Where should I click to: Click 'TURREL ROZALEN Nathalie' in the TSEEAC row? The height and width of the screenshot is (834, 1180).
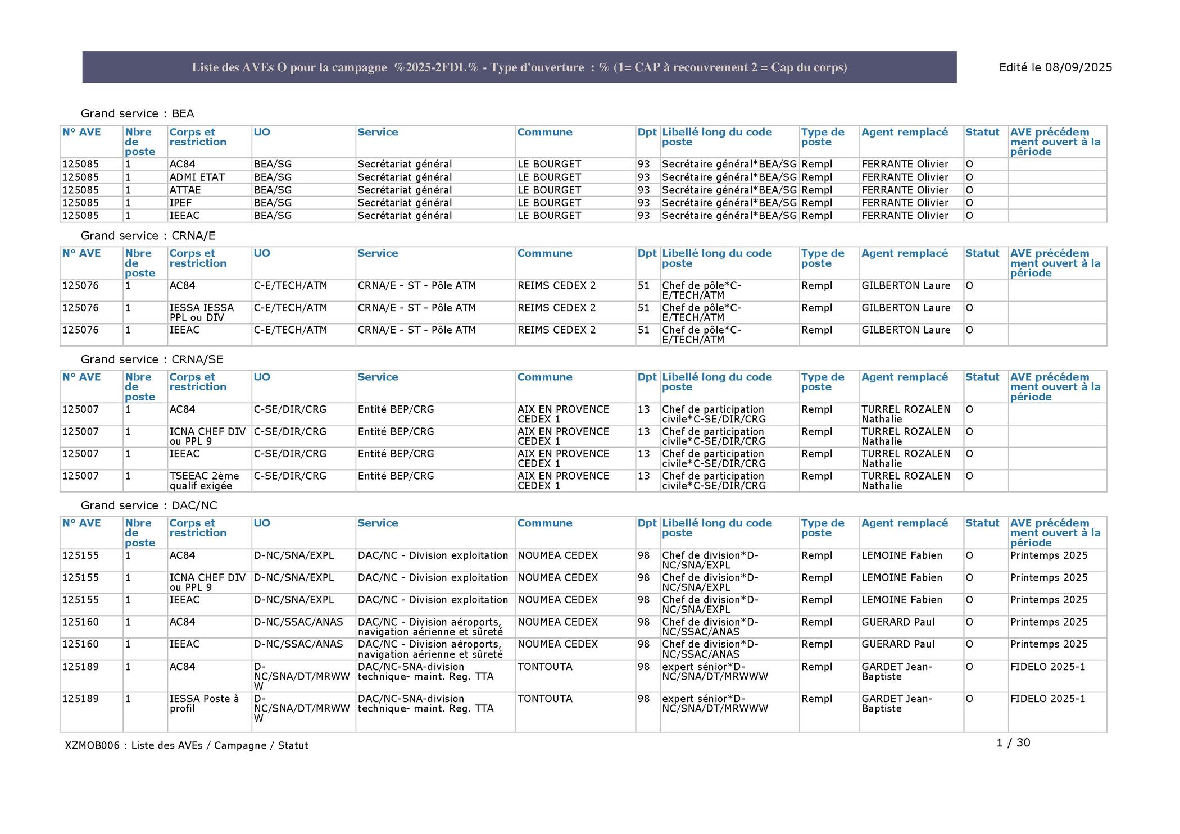coord(906,481)
